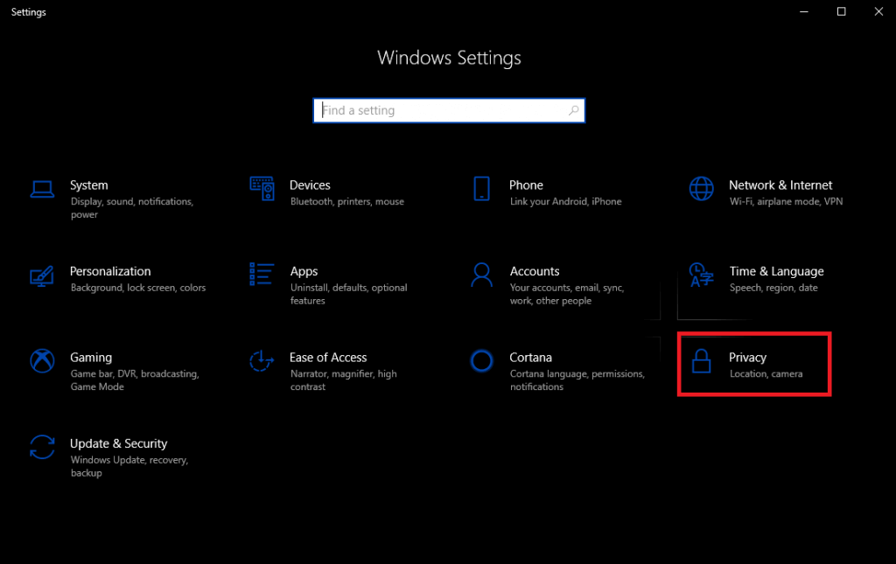Click 'Windows Update, recovery, backup' description
Viewport: 896px width, 564px height.
[129, 466]
